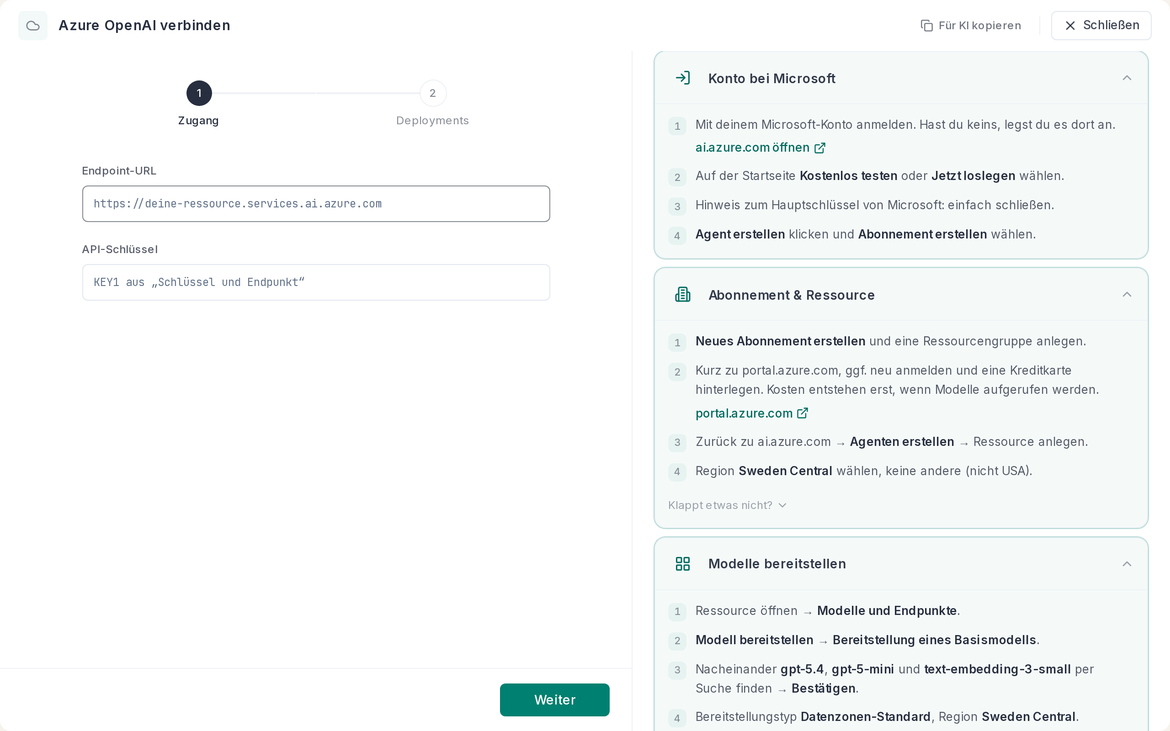Click the Abonnement & Ressource heading

[792, 295]
